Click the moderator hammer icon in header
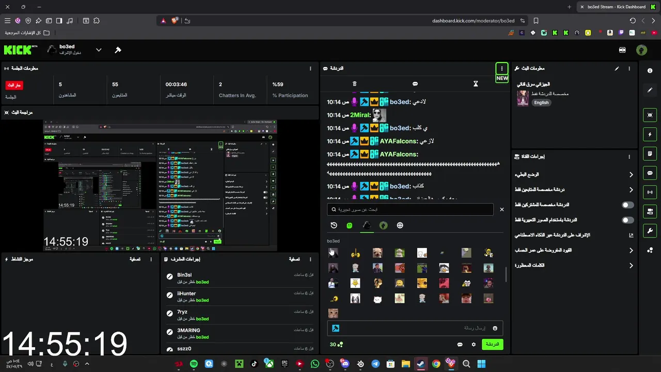The image size is (661, 372). 118,50
